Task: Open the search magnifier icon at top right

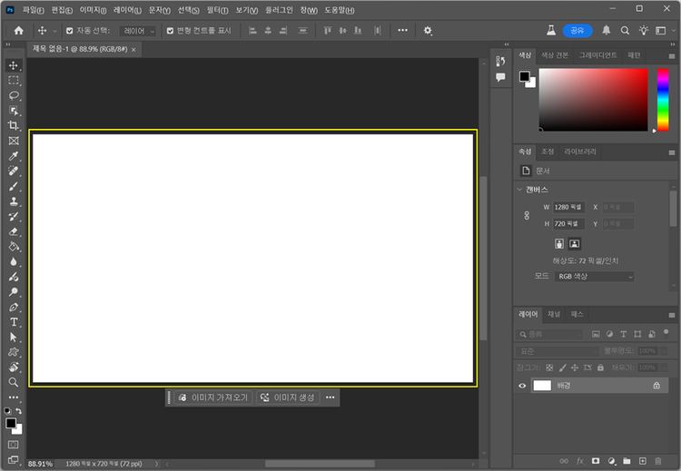Action: 626,31
